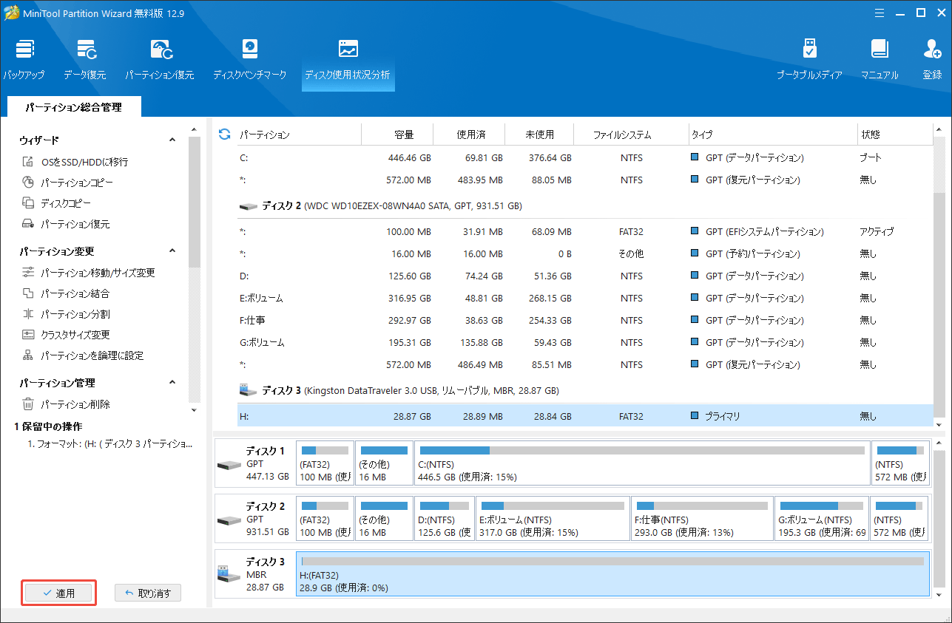Open パーティション復元 in the top toolbar

click(x=159, y=61)
